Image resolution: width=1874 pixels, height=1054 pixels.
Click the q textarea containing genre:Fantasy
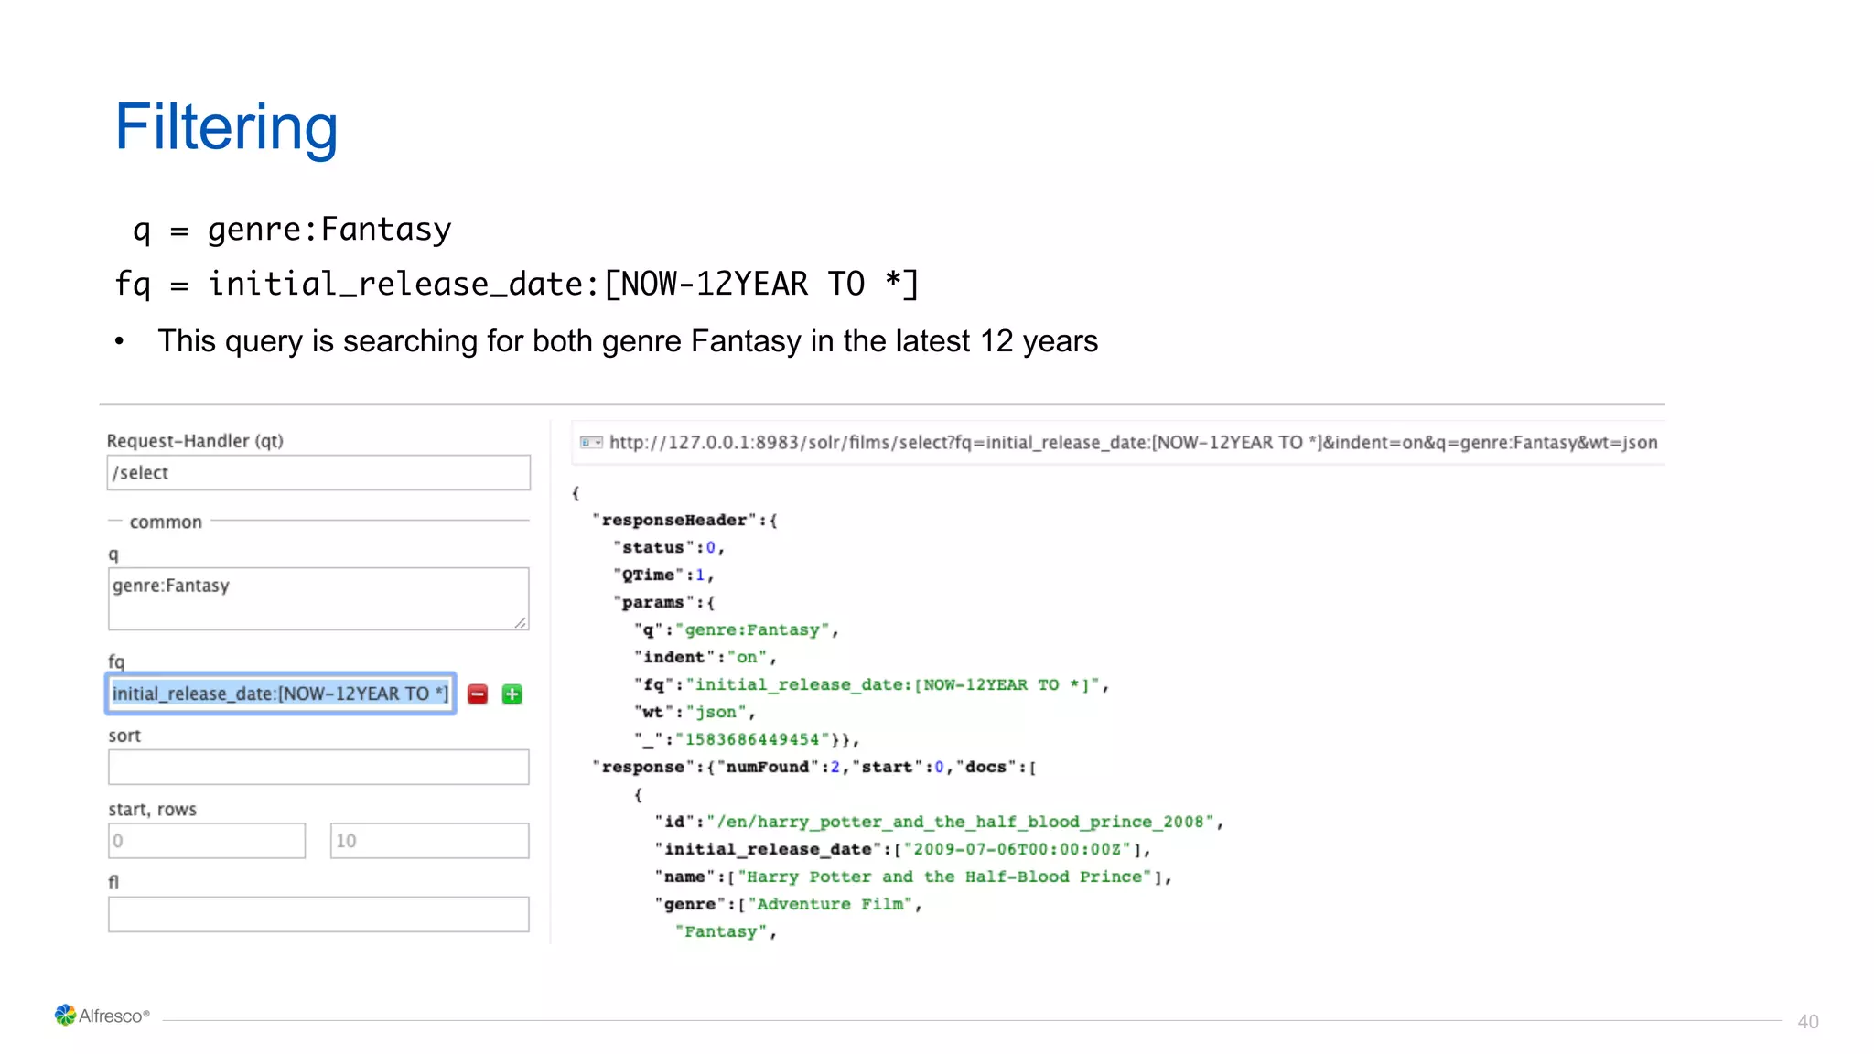[318, 598]
